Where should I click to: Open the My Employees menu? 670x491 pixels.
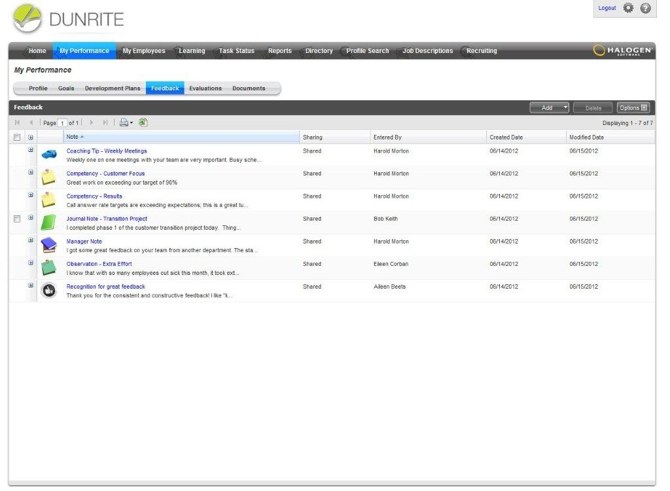tap(143, 51)
